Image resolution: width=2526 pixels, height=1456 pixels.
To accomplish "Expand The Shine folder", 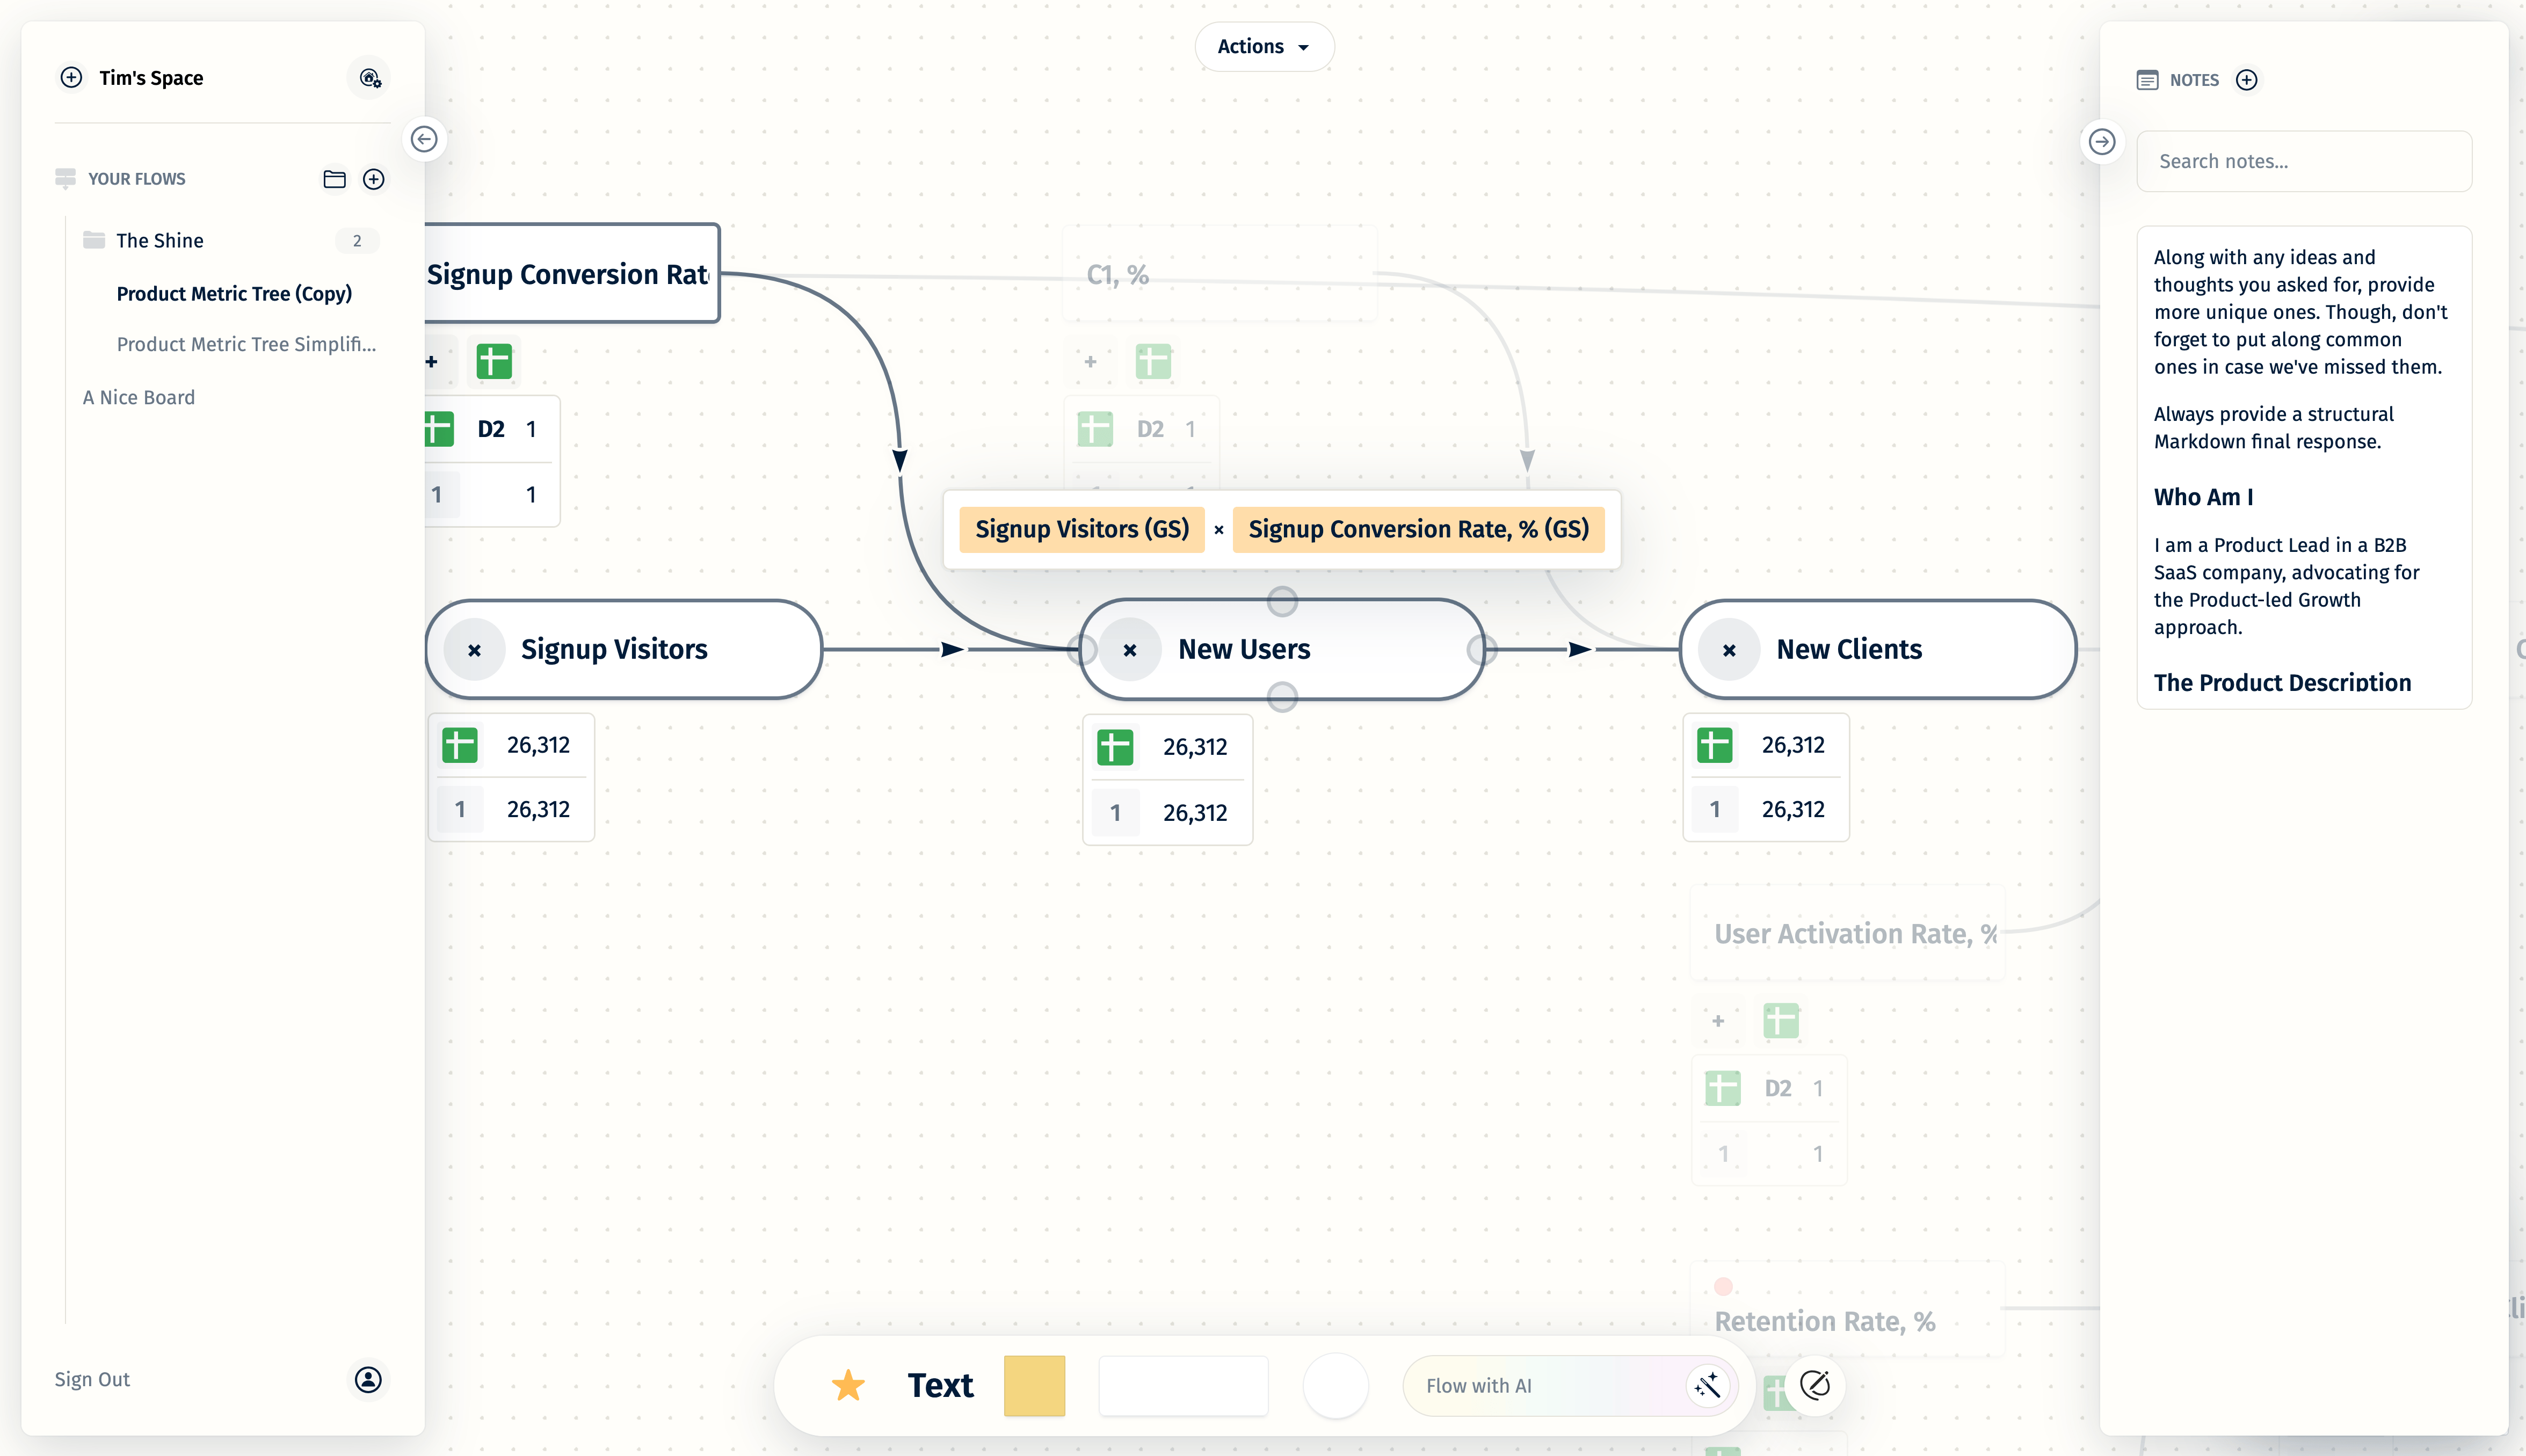I will point(160,240).
